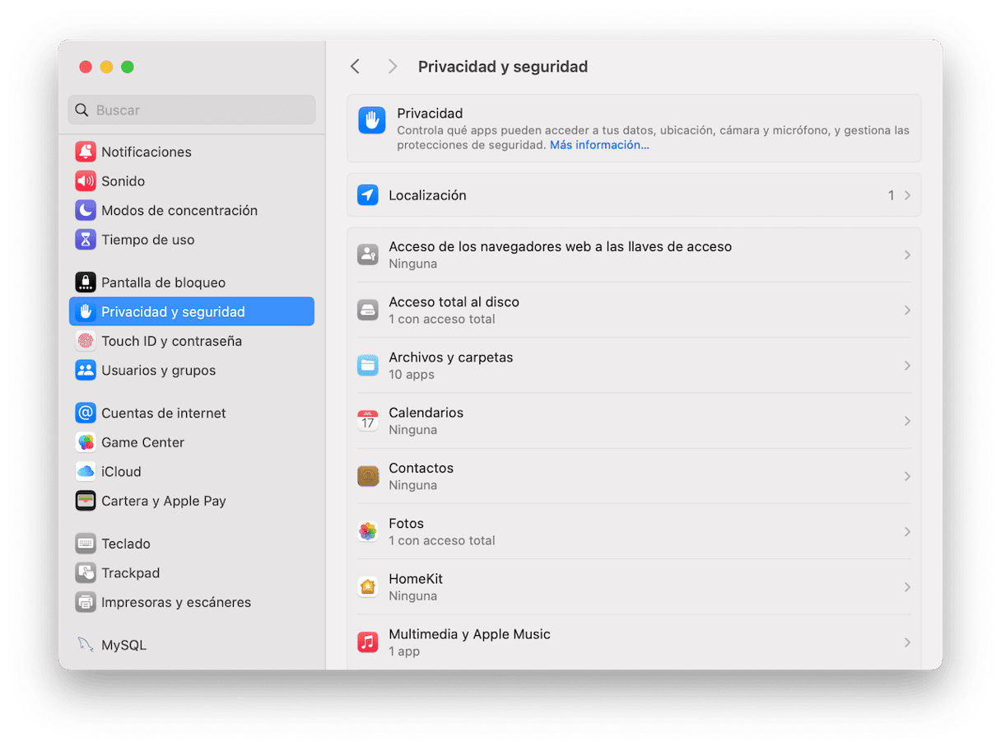Click the Trackpad label

tap(130, 572)
